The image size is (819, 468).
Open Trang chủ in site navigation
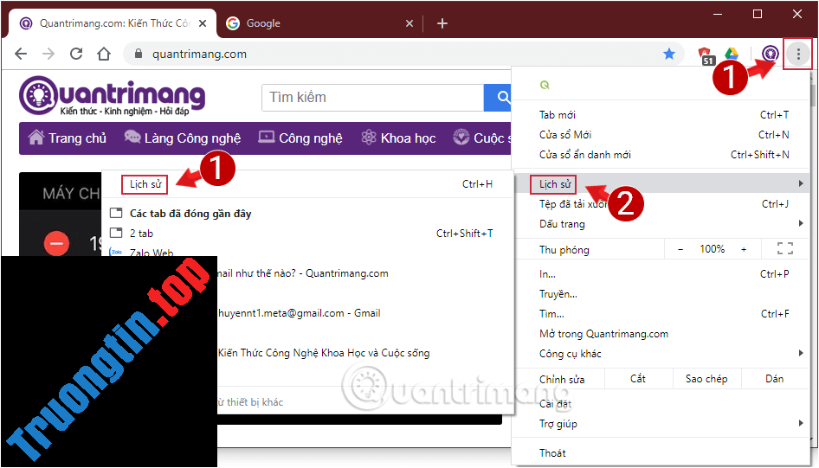point(68,138)
